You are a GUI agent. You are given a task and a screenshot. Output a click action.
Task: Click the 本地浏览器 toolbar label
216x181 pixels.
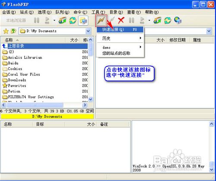[x=16, y=20]
